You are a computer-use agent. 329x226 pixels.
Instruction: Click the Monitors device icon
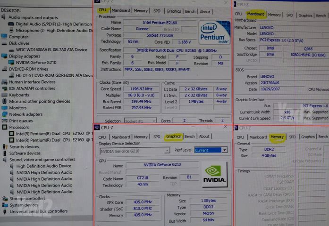(4, 108)
